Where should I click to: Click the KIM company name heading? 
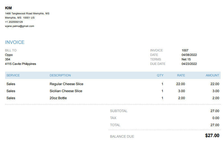(x=8, y=8)
